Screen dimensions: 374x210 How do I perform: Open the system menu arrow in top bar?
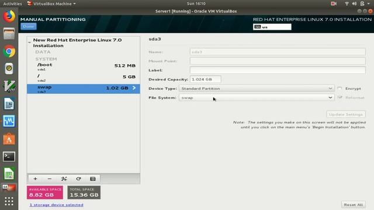(x=369, y=3)
